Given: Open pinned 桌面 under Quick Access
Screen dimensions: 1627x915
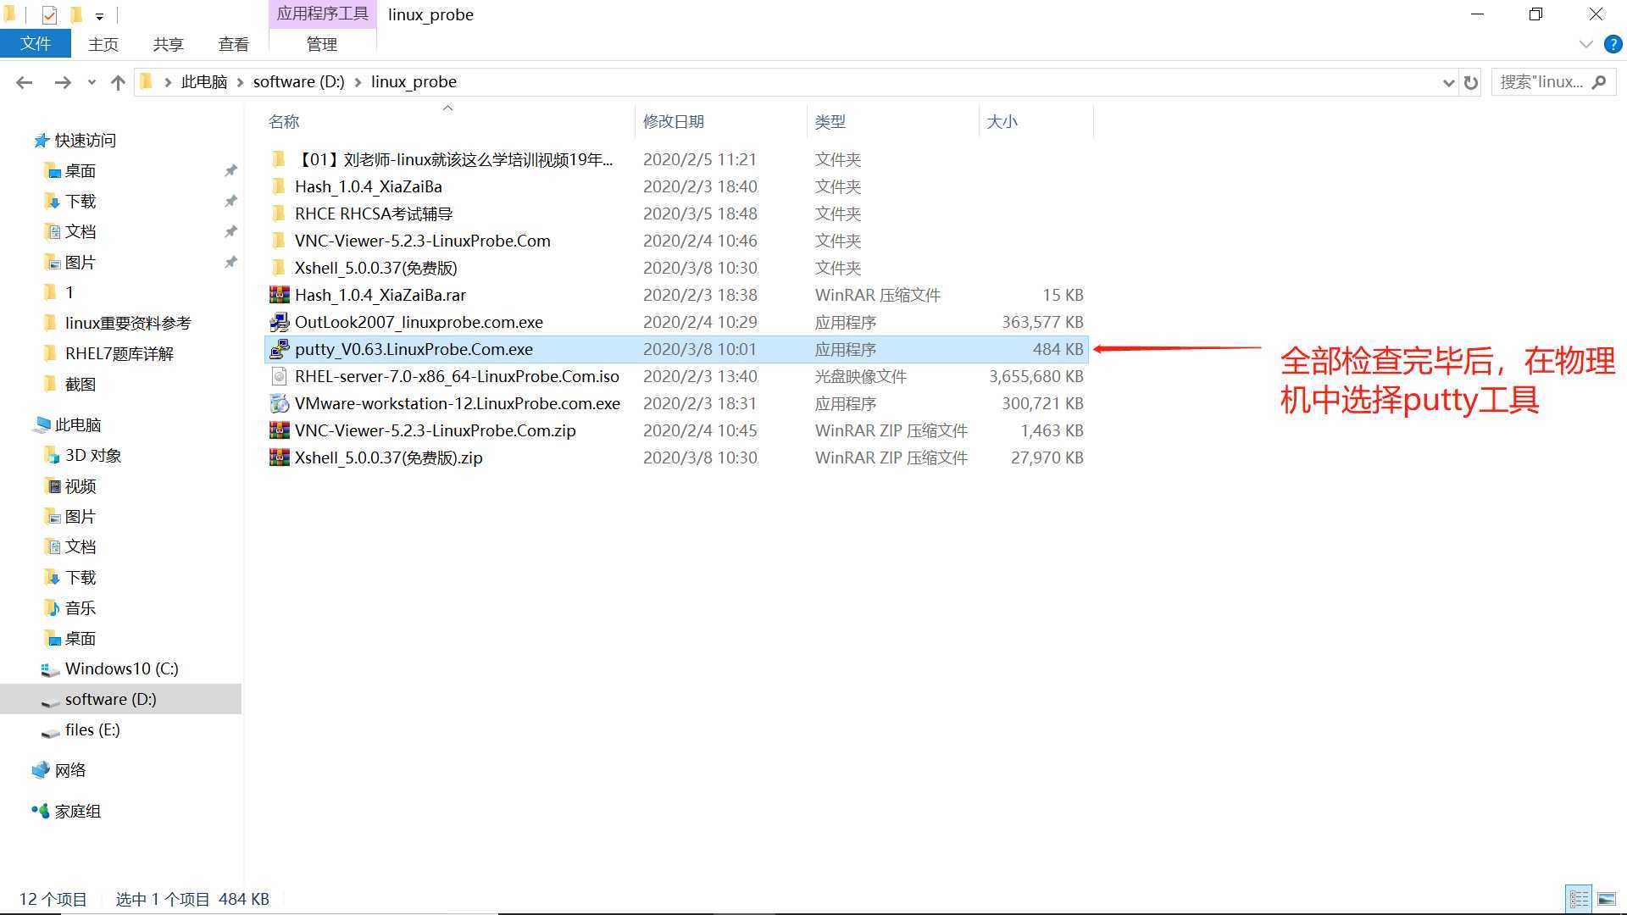Looking at the screenshot, I should [81, 170].
